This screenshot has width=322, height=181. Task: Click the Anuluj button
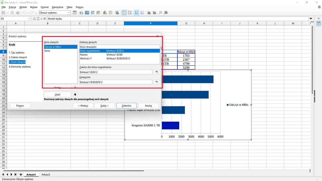coord(148,106)
